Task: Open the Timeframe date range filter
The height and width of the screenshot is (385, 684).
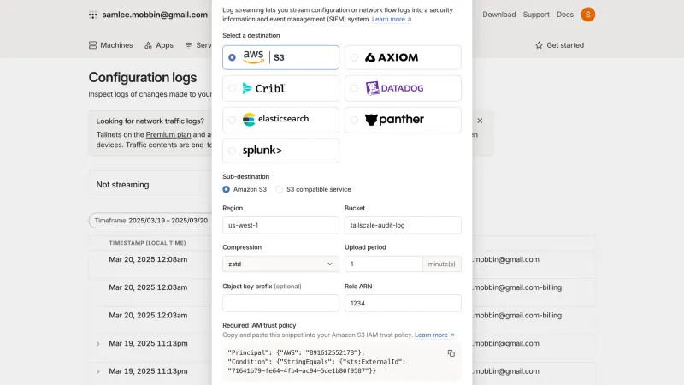Action: click(x=151, y=221)
